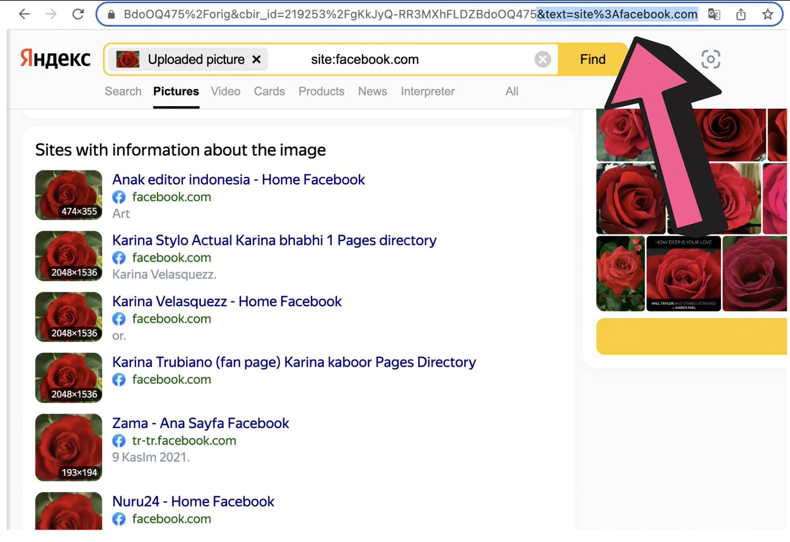Click the 193×194 rose thumbnail

[x=68, y=447]
